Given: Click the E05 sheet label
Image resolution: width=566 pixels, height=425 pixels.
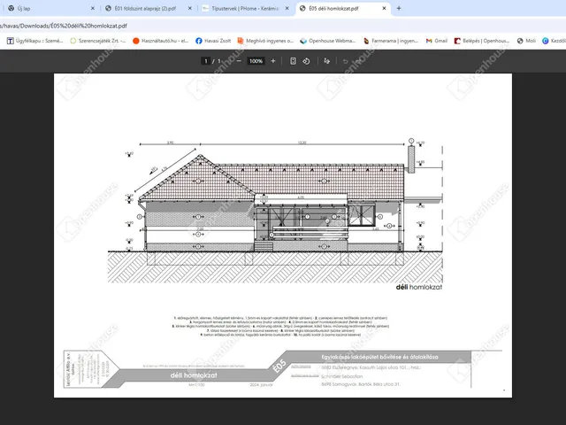Looking at the screenshot, I should point(279,366).
